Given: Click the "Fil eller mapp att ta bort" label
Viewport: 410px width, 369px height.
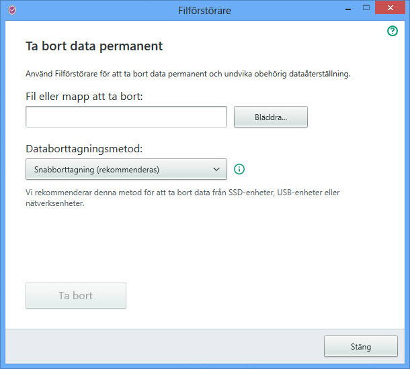Looking at the screenshot, I should coord(85,96).
